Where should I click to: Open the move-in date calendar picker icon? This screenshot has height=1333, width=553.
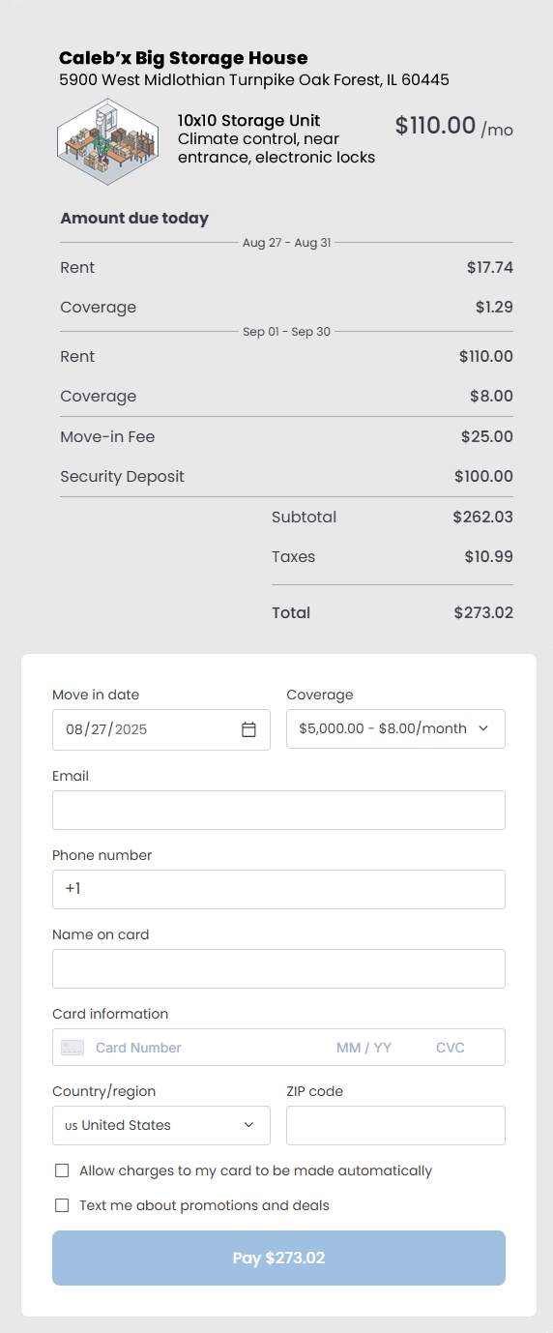pos(248,729)
